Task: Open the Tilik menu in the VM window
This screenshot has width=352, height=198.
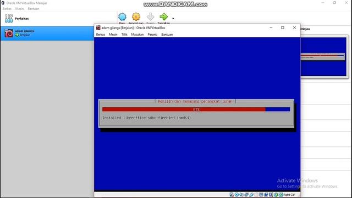Action: [x=124, y=34]
